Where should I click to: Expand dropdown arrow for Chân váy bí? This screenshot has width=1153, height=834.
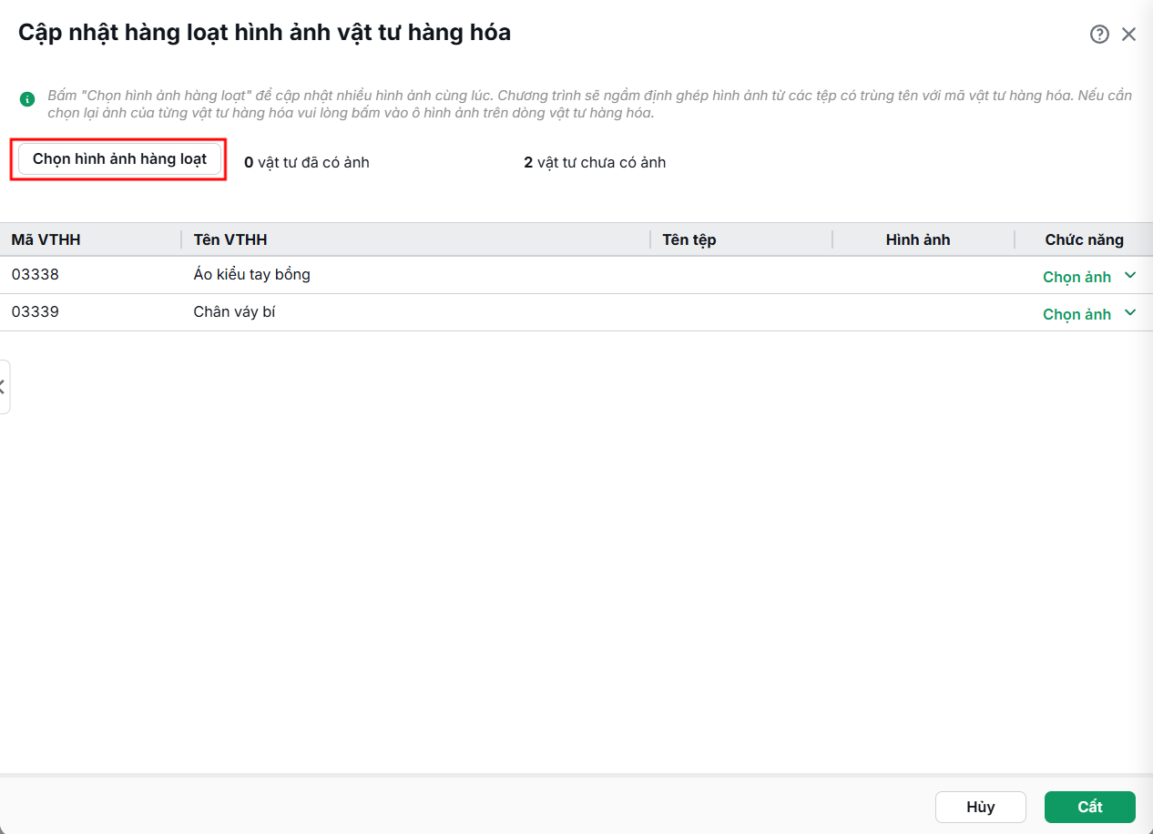coord(1130,313)
